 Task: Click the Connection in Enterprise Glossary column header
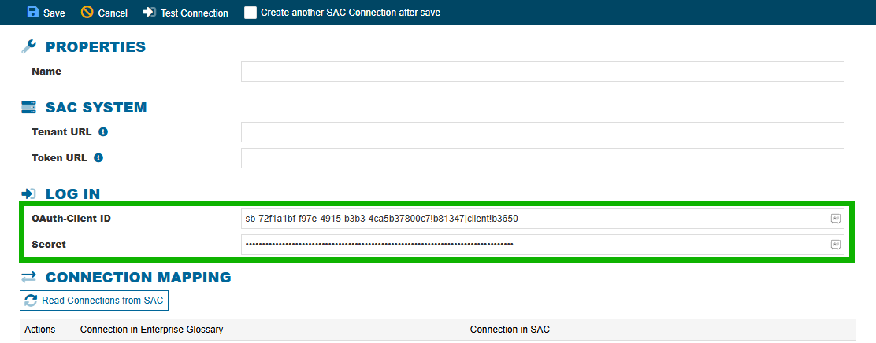pos(151,330)
